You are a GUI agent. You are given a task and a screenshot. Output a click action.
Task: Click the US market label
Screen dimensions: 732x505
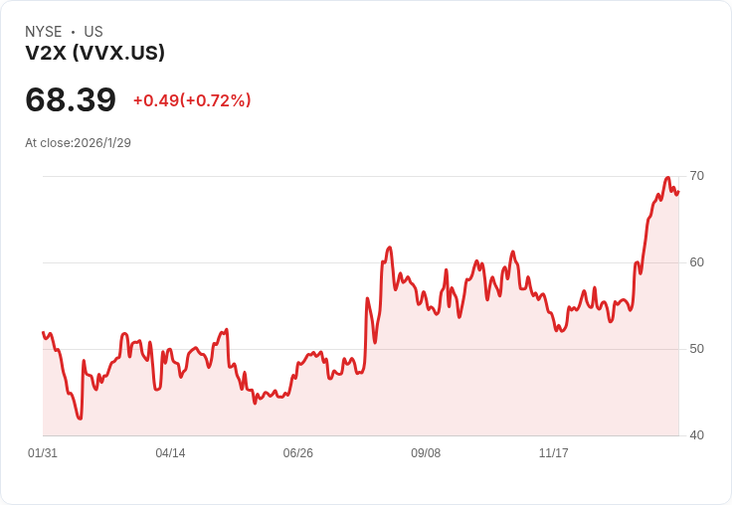[93, 32]
